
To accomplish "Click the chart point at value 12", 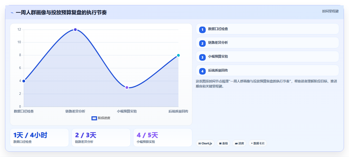I will pyautogui.click(x=75, y=30).
